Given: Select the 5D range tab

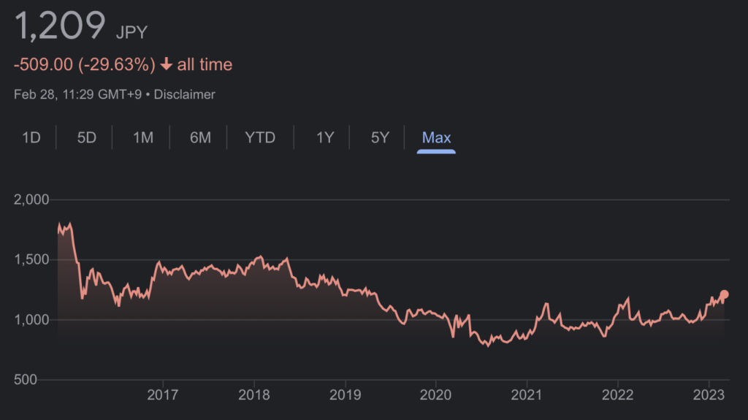Looking at the screenshot, I should (x=87, y=137).
